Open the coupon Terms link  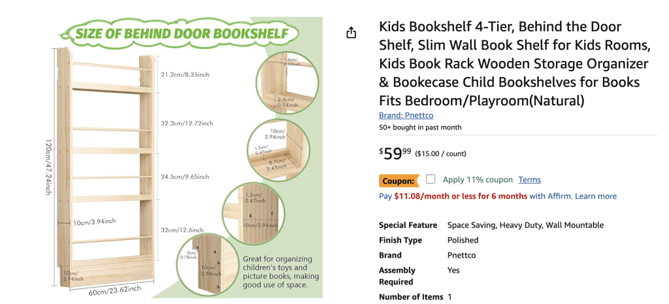tap(529, 180)
